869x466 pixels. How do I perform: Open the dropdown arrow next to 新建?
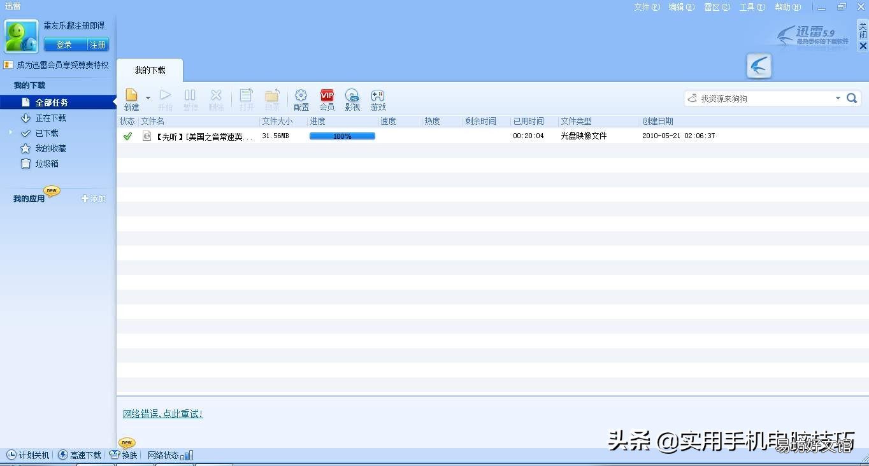tap(148, 98)
